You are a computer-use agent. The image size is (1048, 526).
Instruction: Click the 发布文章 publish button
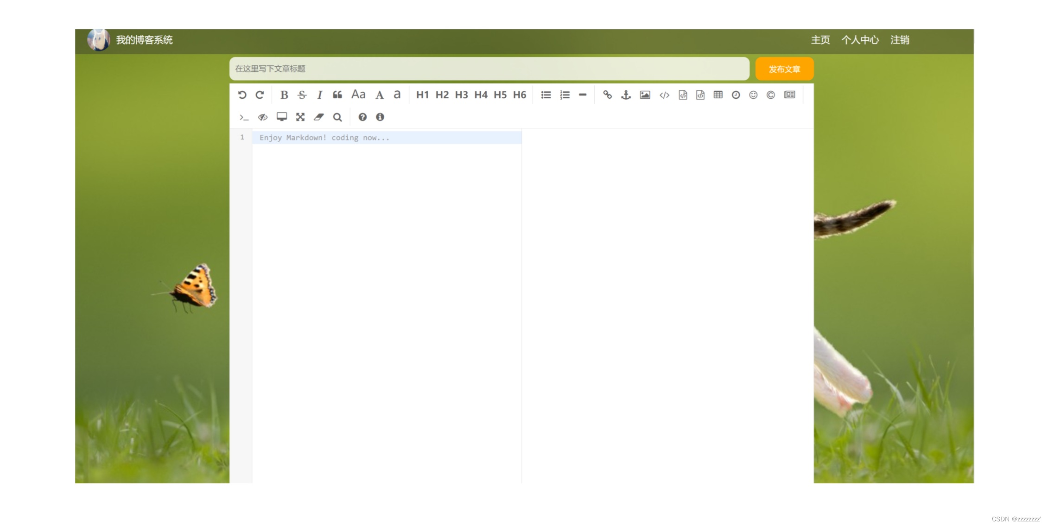coord(784,69)
